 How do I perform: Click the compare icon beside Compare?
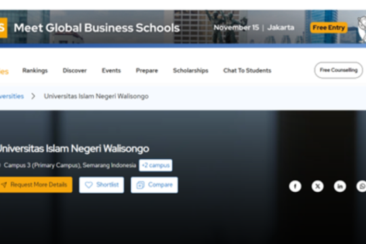pos(140,185)
